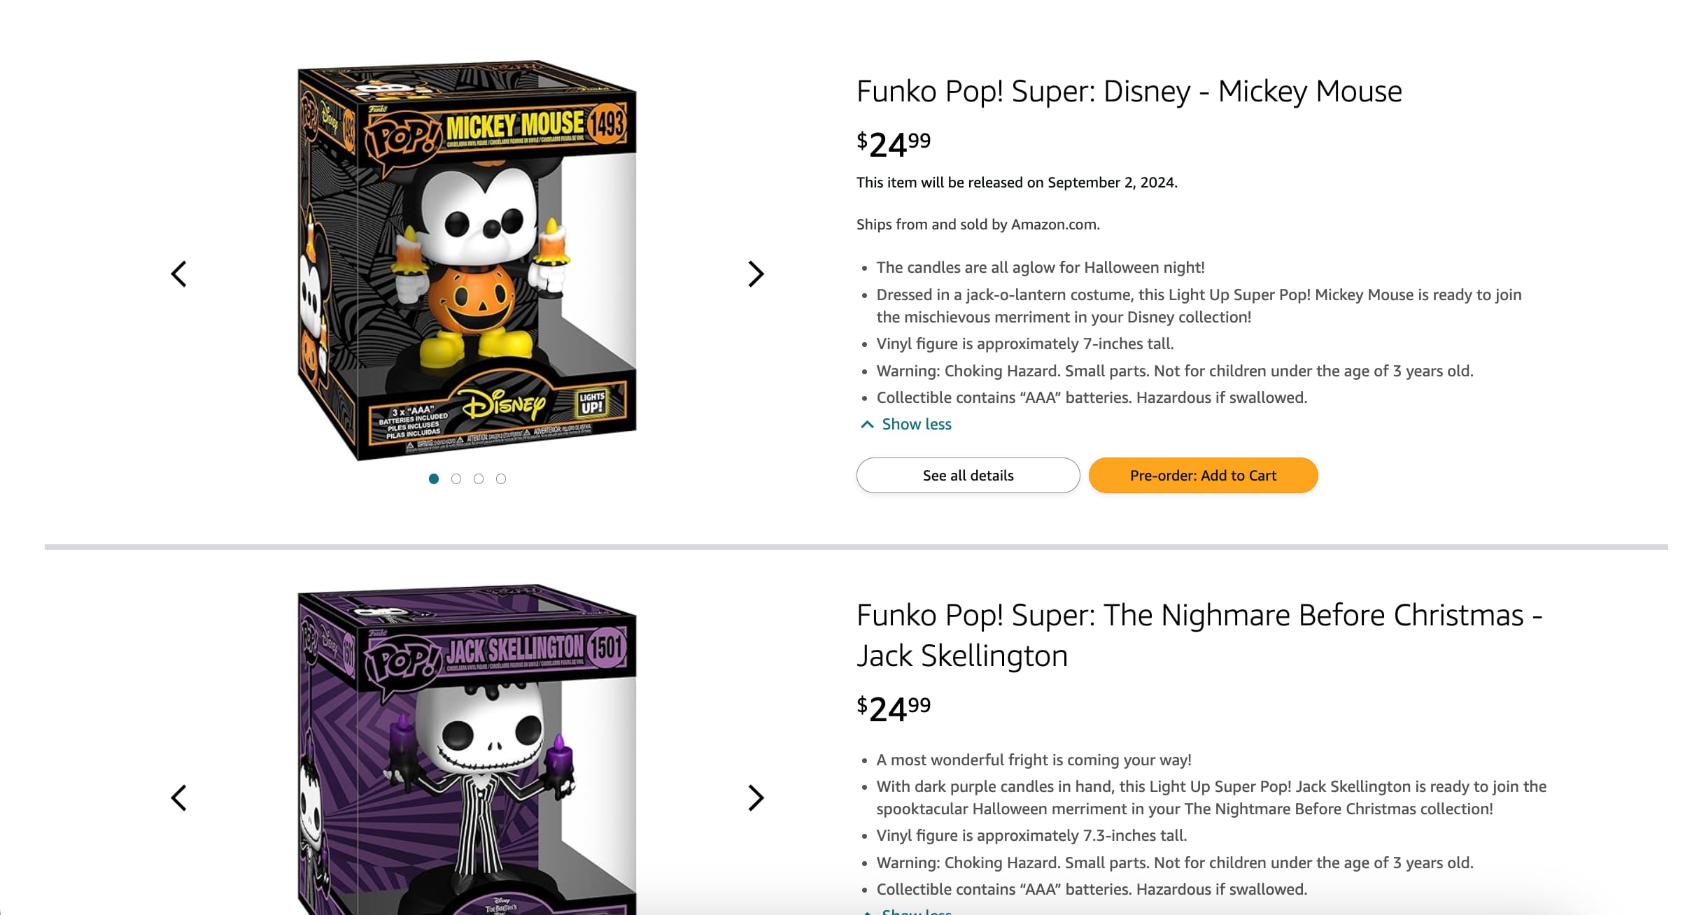The height and width of the screenshot is (915, 1706).
Task: Click the September 2, 2024 release date text
Action: coord(1016,183)
